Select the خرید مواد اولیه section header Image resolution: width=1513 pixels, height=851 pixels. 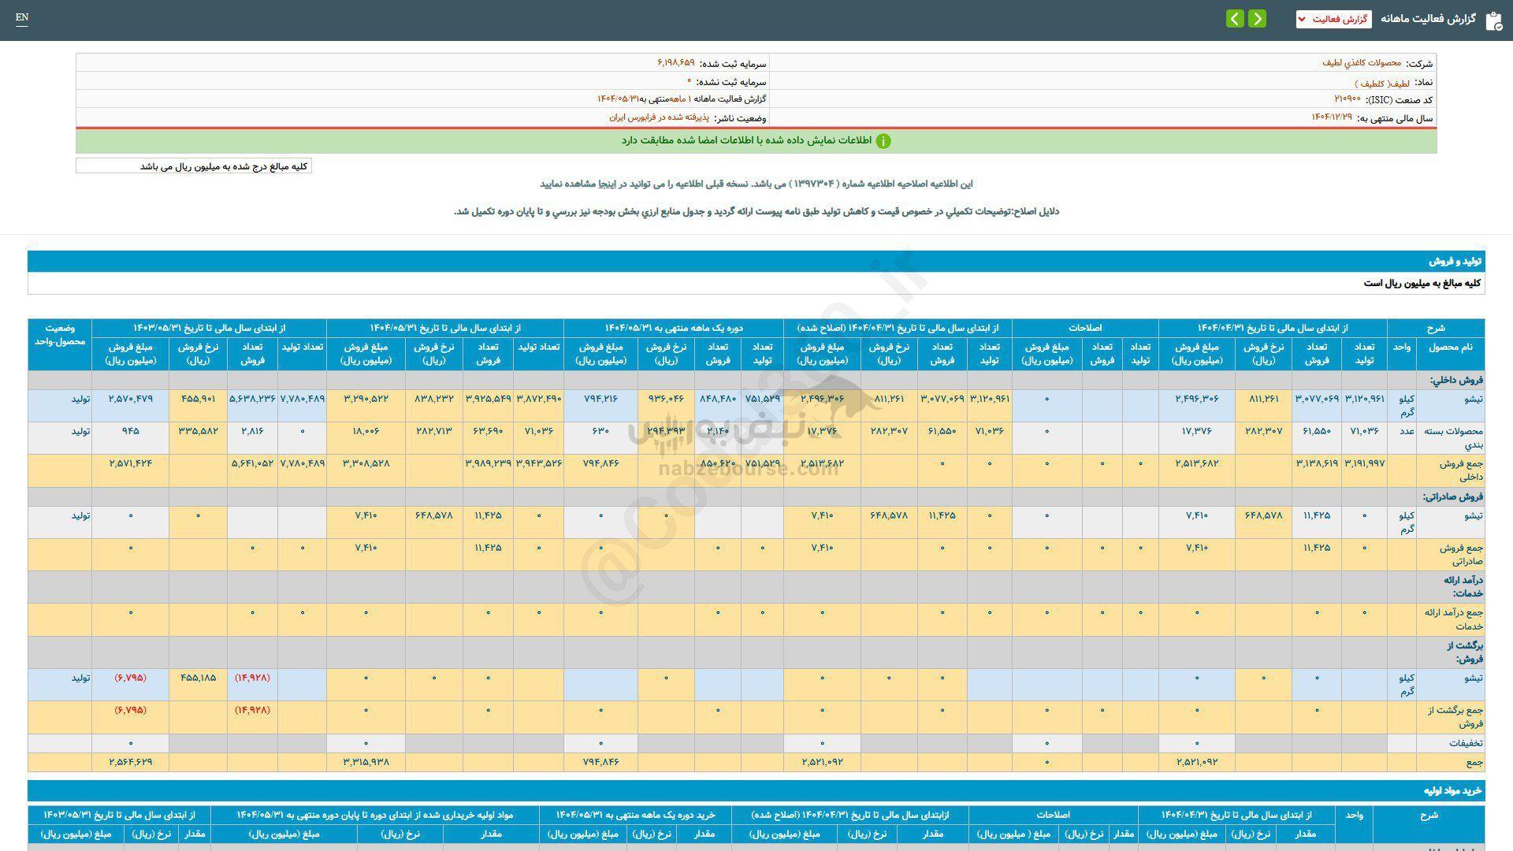tap(1452, 790)
